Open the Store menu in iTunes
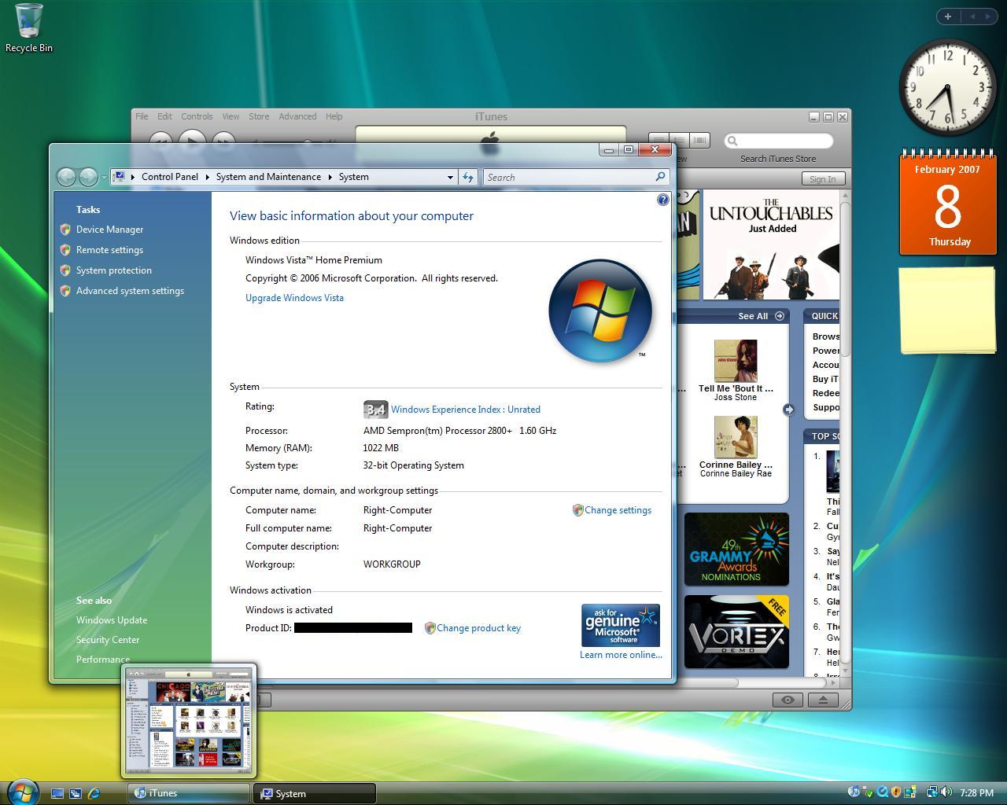1007x805 pixels. 259,116
